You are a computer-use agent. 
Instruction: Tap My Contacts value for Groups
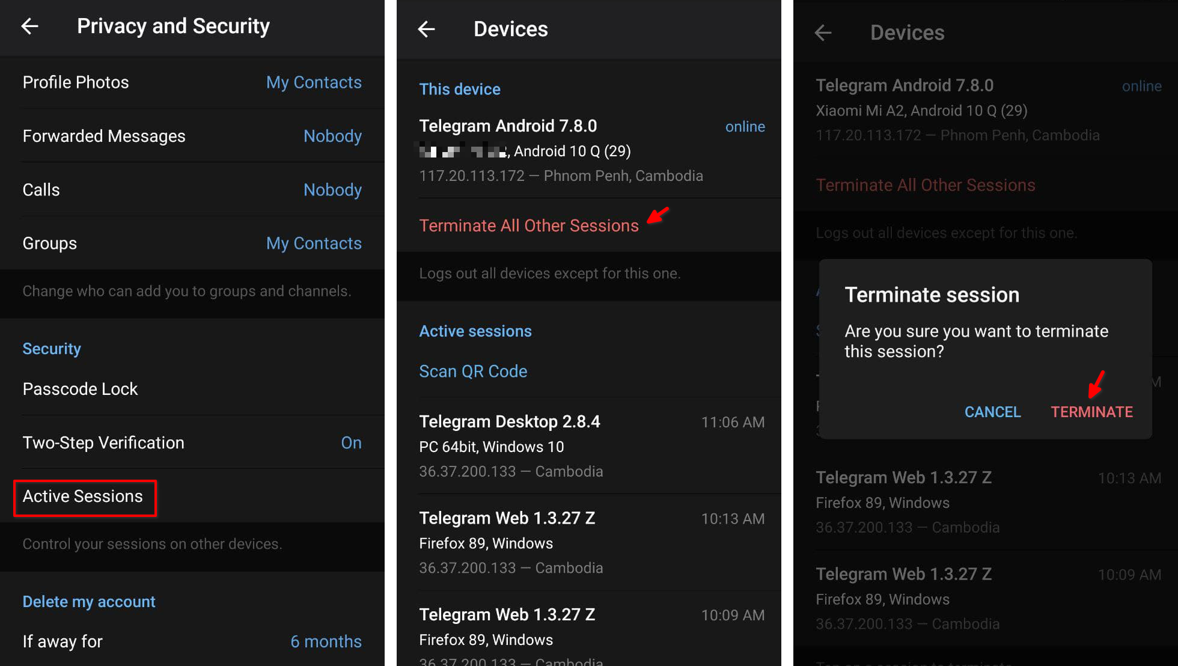pyautogui.click(x=314, y=243)
